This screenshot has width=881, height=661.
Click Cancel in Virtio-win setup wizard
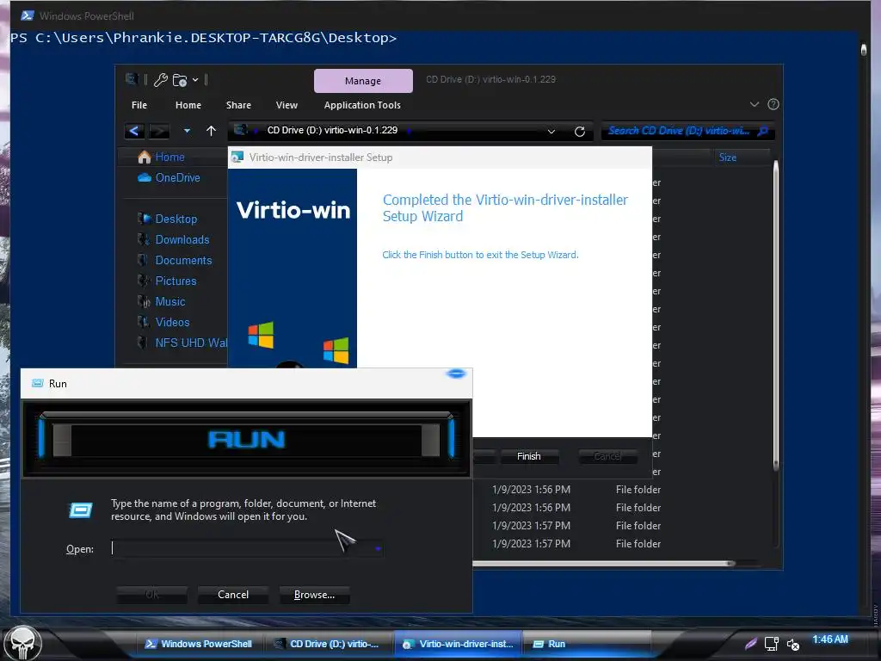click(x=607, y=456)
